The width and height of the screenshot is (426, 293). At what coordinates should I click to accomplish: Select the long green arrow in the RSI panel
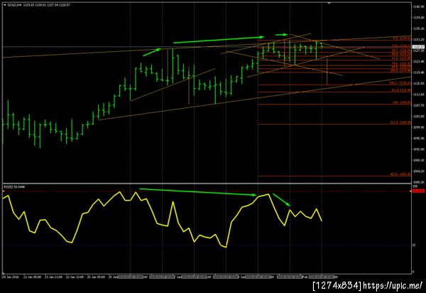[x=198, y=192]
